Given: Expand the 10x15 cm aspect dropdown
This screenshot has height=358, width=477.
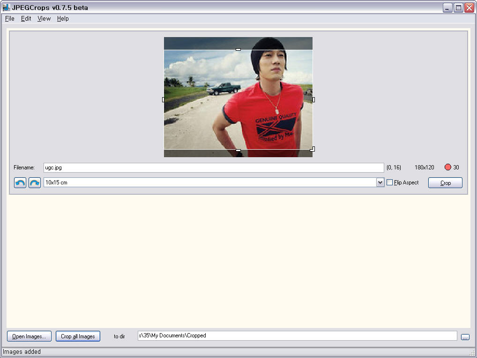Looking at the screenshot, I should point(380,183).
